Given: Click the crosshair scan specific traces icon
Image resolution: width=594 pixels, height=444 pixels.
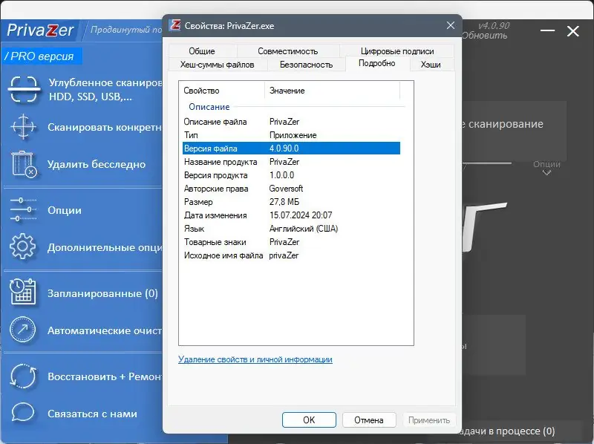Looking at the screenshot, I should coord(24,126).
